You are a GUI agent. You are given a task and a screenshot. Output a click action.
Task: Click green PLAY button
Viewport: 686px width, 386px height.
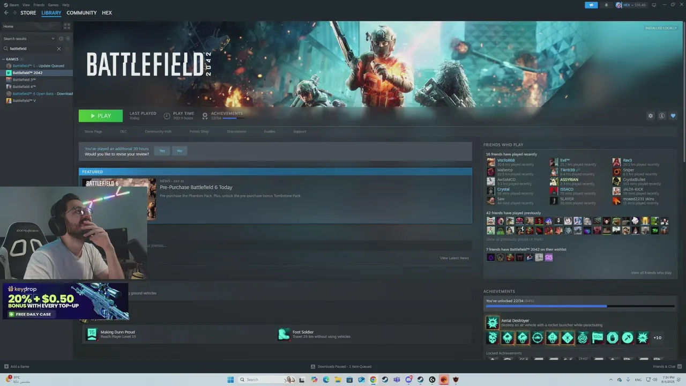(101, 116)
